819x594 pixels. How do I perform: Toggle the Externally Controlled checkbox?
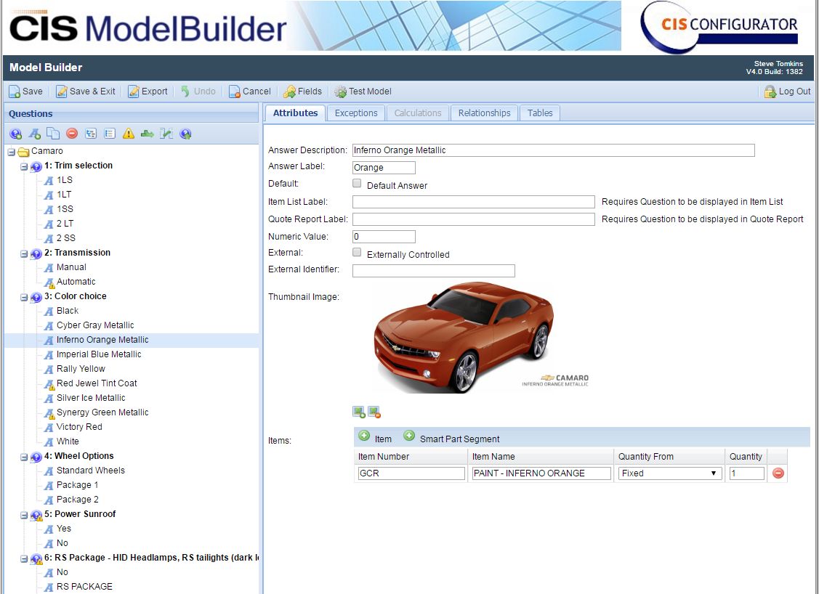[x=357, y=252]
